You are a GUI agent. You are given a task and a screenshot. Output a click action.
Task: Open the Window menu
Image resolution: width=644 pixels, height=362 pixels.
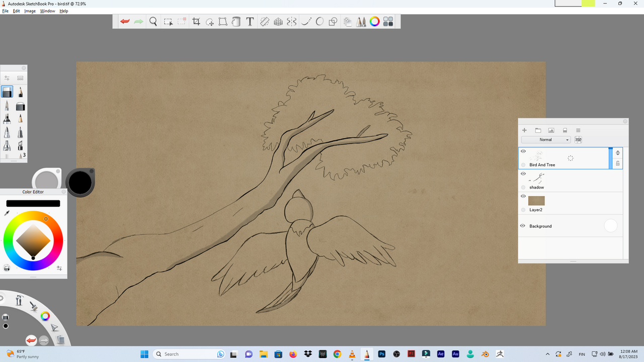[48, 11]
